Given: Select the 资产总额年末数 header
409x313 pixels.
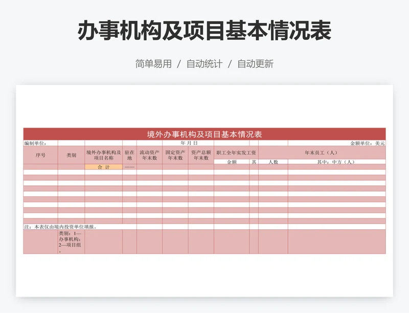Looking at the screenshot, I should click(x=201, y=155).
